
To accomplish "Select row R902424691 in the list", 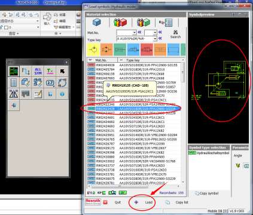I will tap(134, 118).
